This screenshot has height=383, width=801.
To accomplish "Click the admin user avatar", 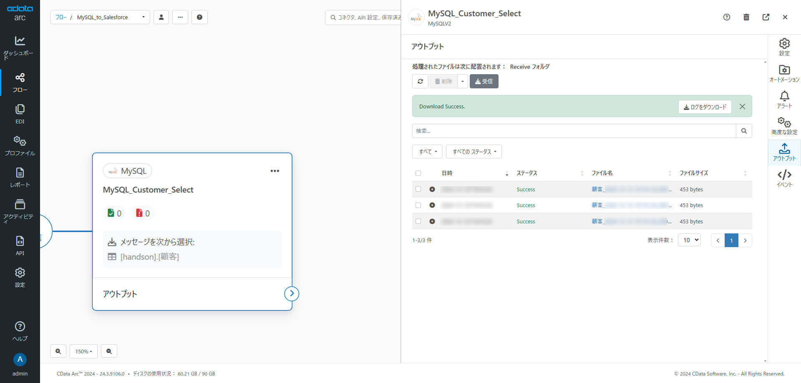I will [x=20, y=360].
